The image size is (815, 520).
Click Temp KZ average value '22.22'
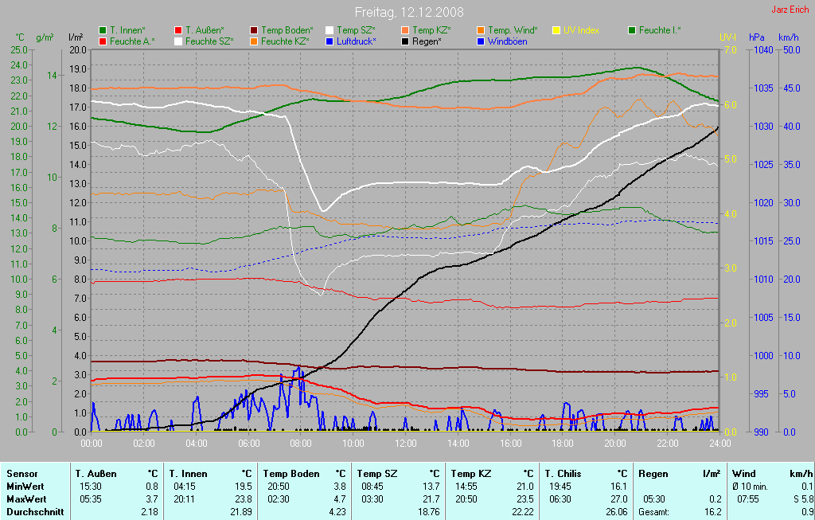coord(522,512)
